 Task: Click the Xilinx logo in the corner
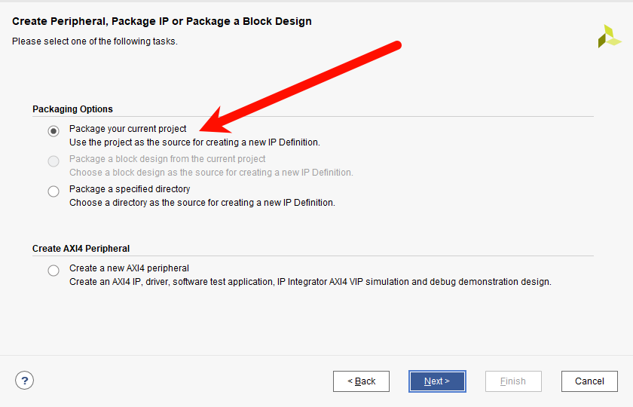[610, 36]
